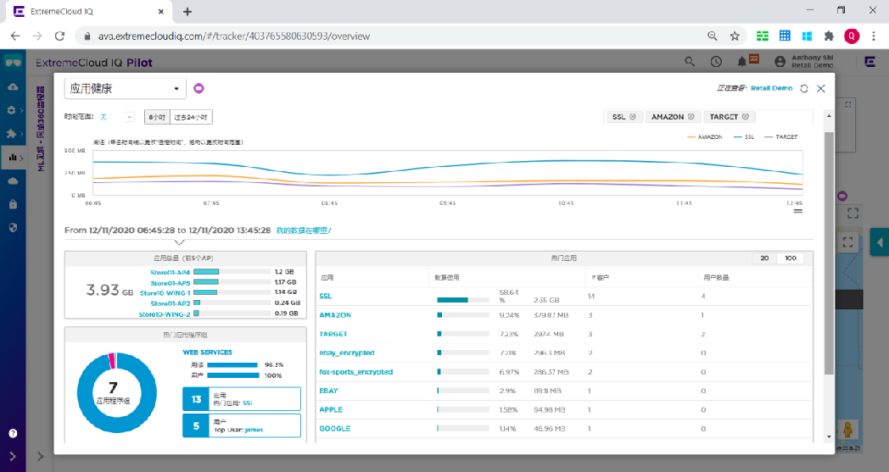Click the 13 applications card
Image resolution: width=889 pixels, height=472 pixels.
click(242, 399)
